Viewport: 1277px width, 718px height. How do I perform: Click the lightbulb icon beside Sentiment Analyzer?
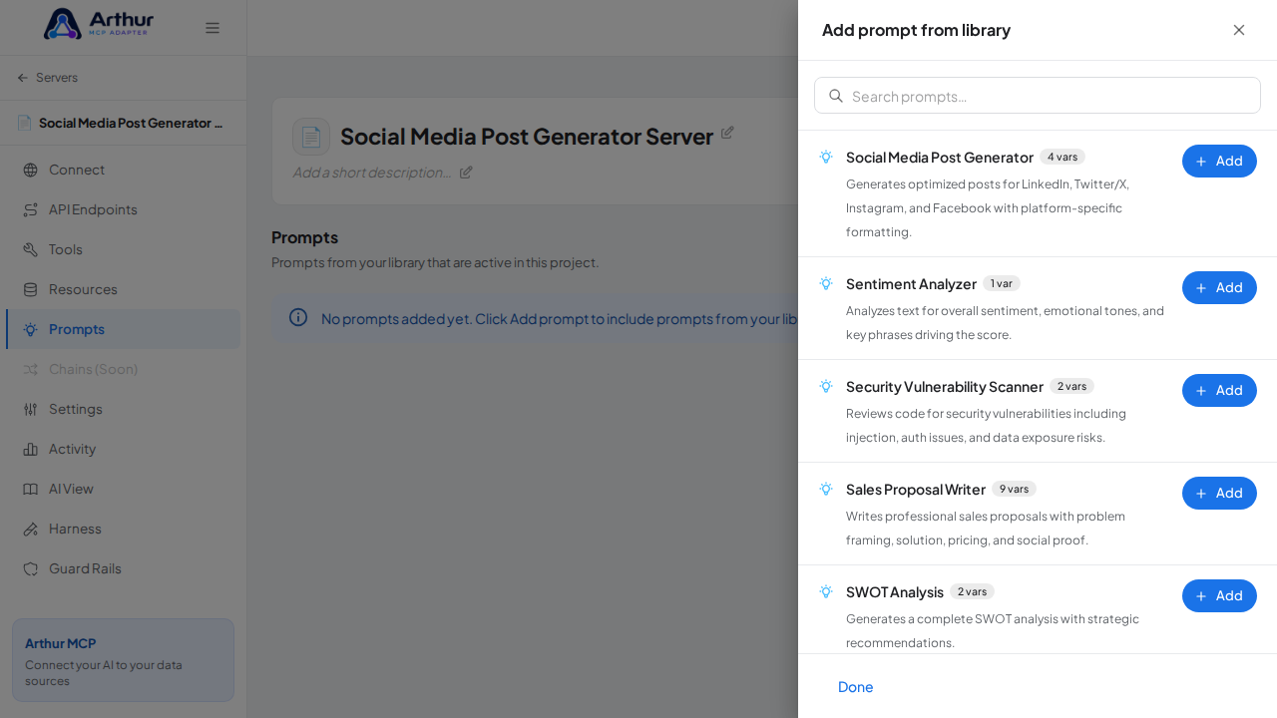coord(826,283)
